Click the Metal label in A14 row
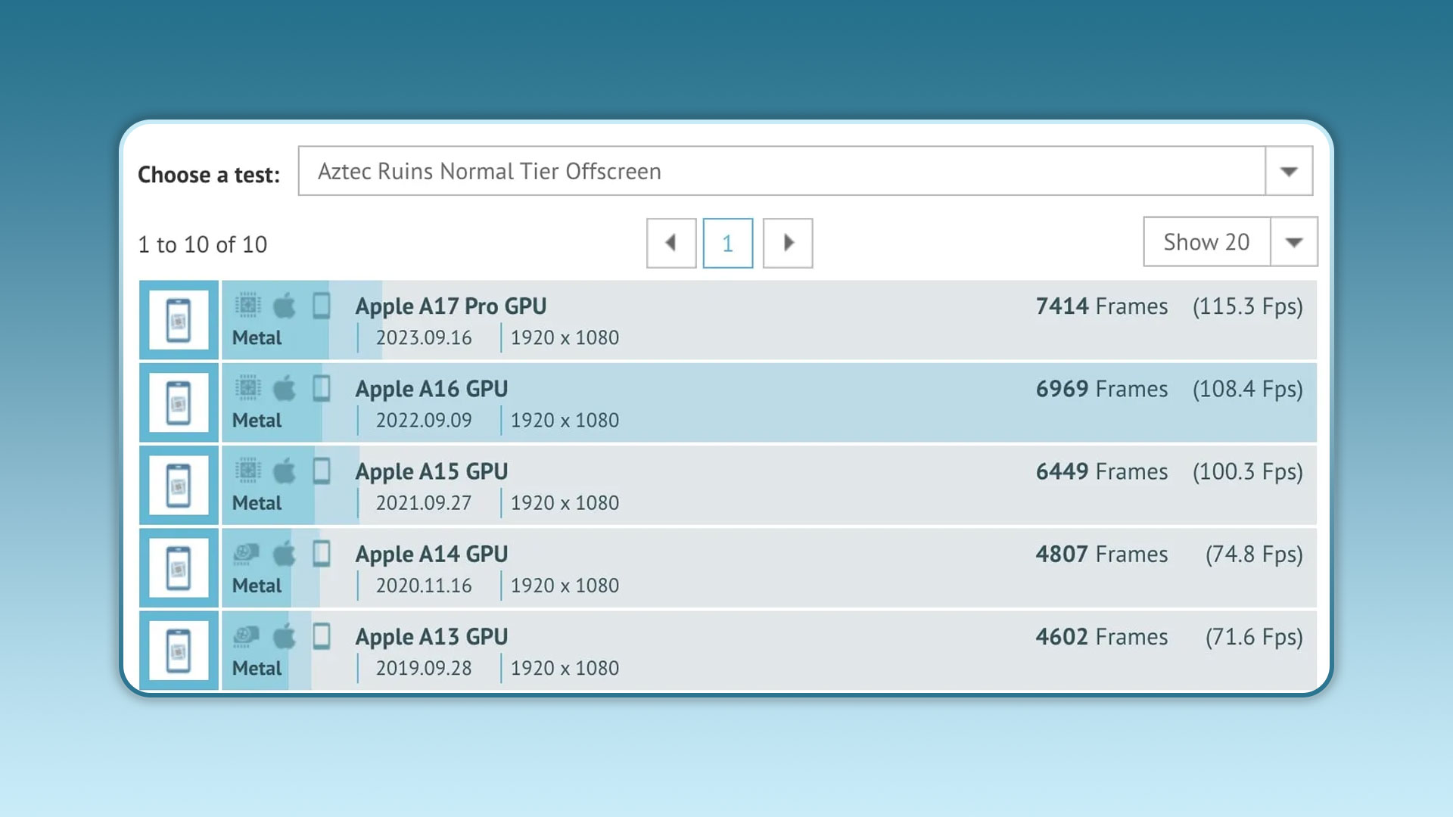 pyautogui.click(x=257, y=586)
